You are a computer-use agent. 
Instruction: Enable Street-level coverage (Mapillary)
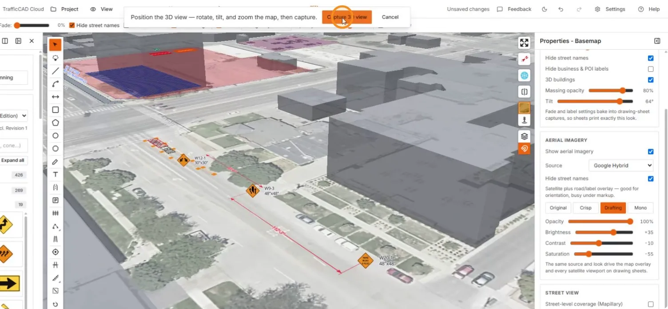tap(651, 304)
